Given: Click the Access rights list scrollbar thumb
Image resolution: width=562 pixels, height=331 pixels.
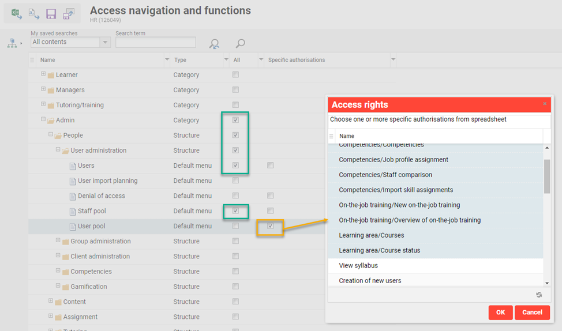Looking at the screenshot, I should (547, 176).
